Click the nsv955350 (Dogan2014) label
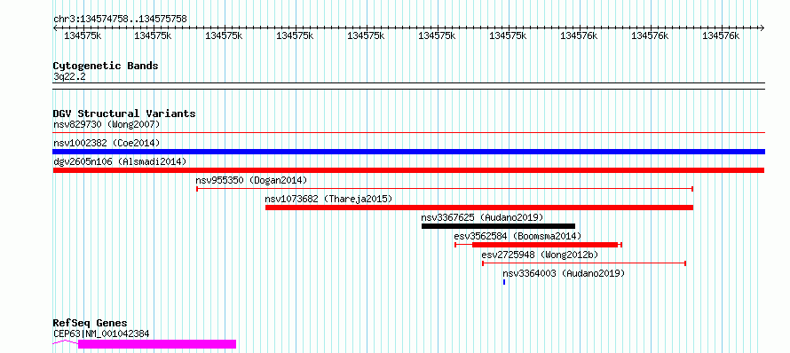 (251, 180)
